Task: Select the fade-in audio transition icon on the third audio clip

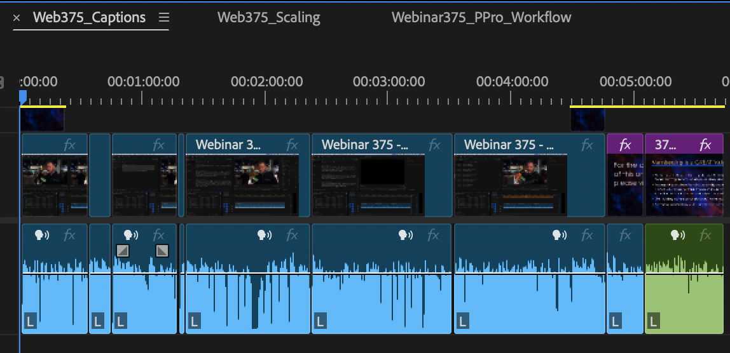Action: tap(123, 251)
